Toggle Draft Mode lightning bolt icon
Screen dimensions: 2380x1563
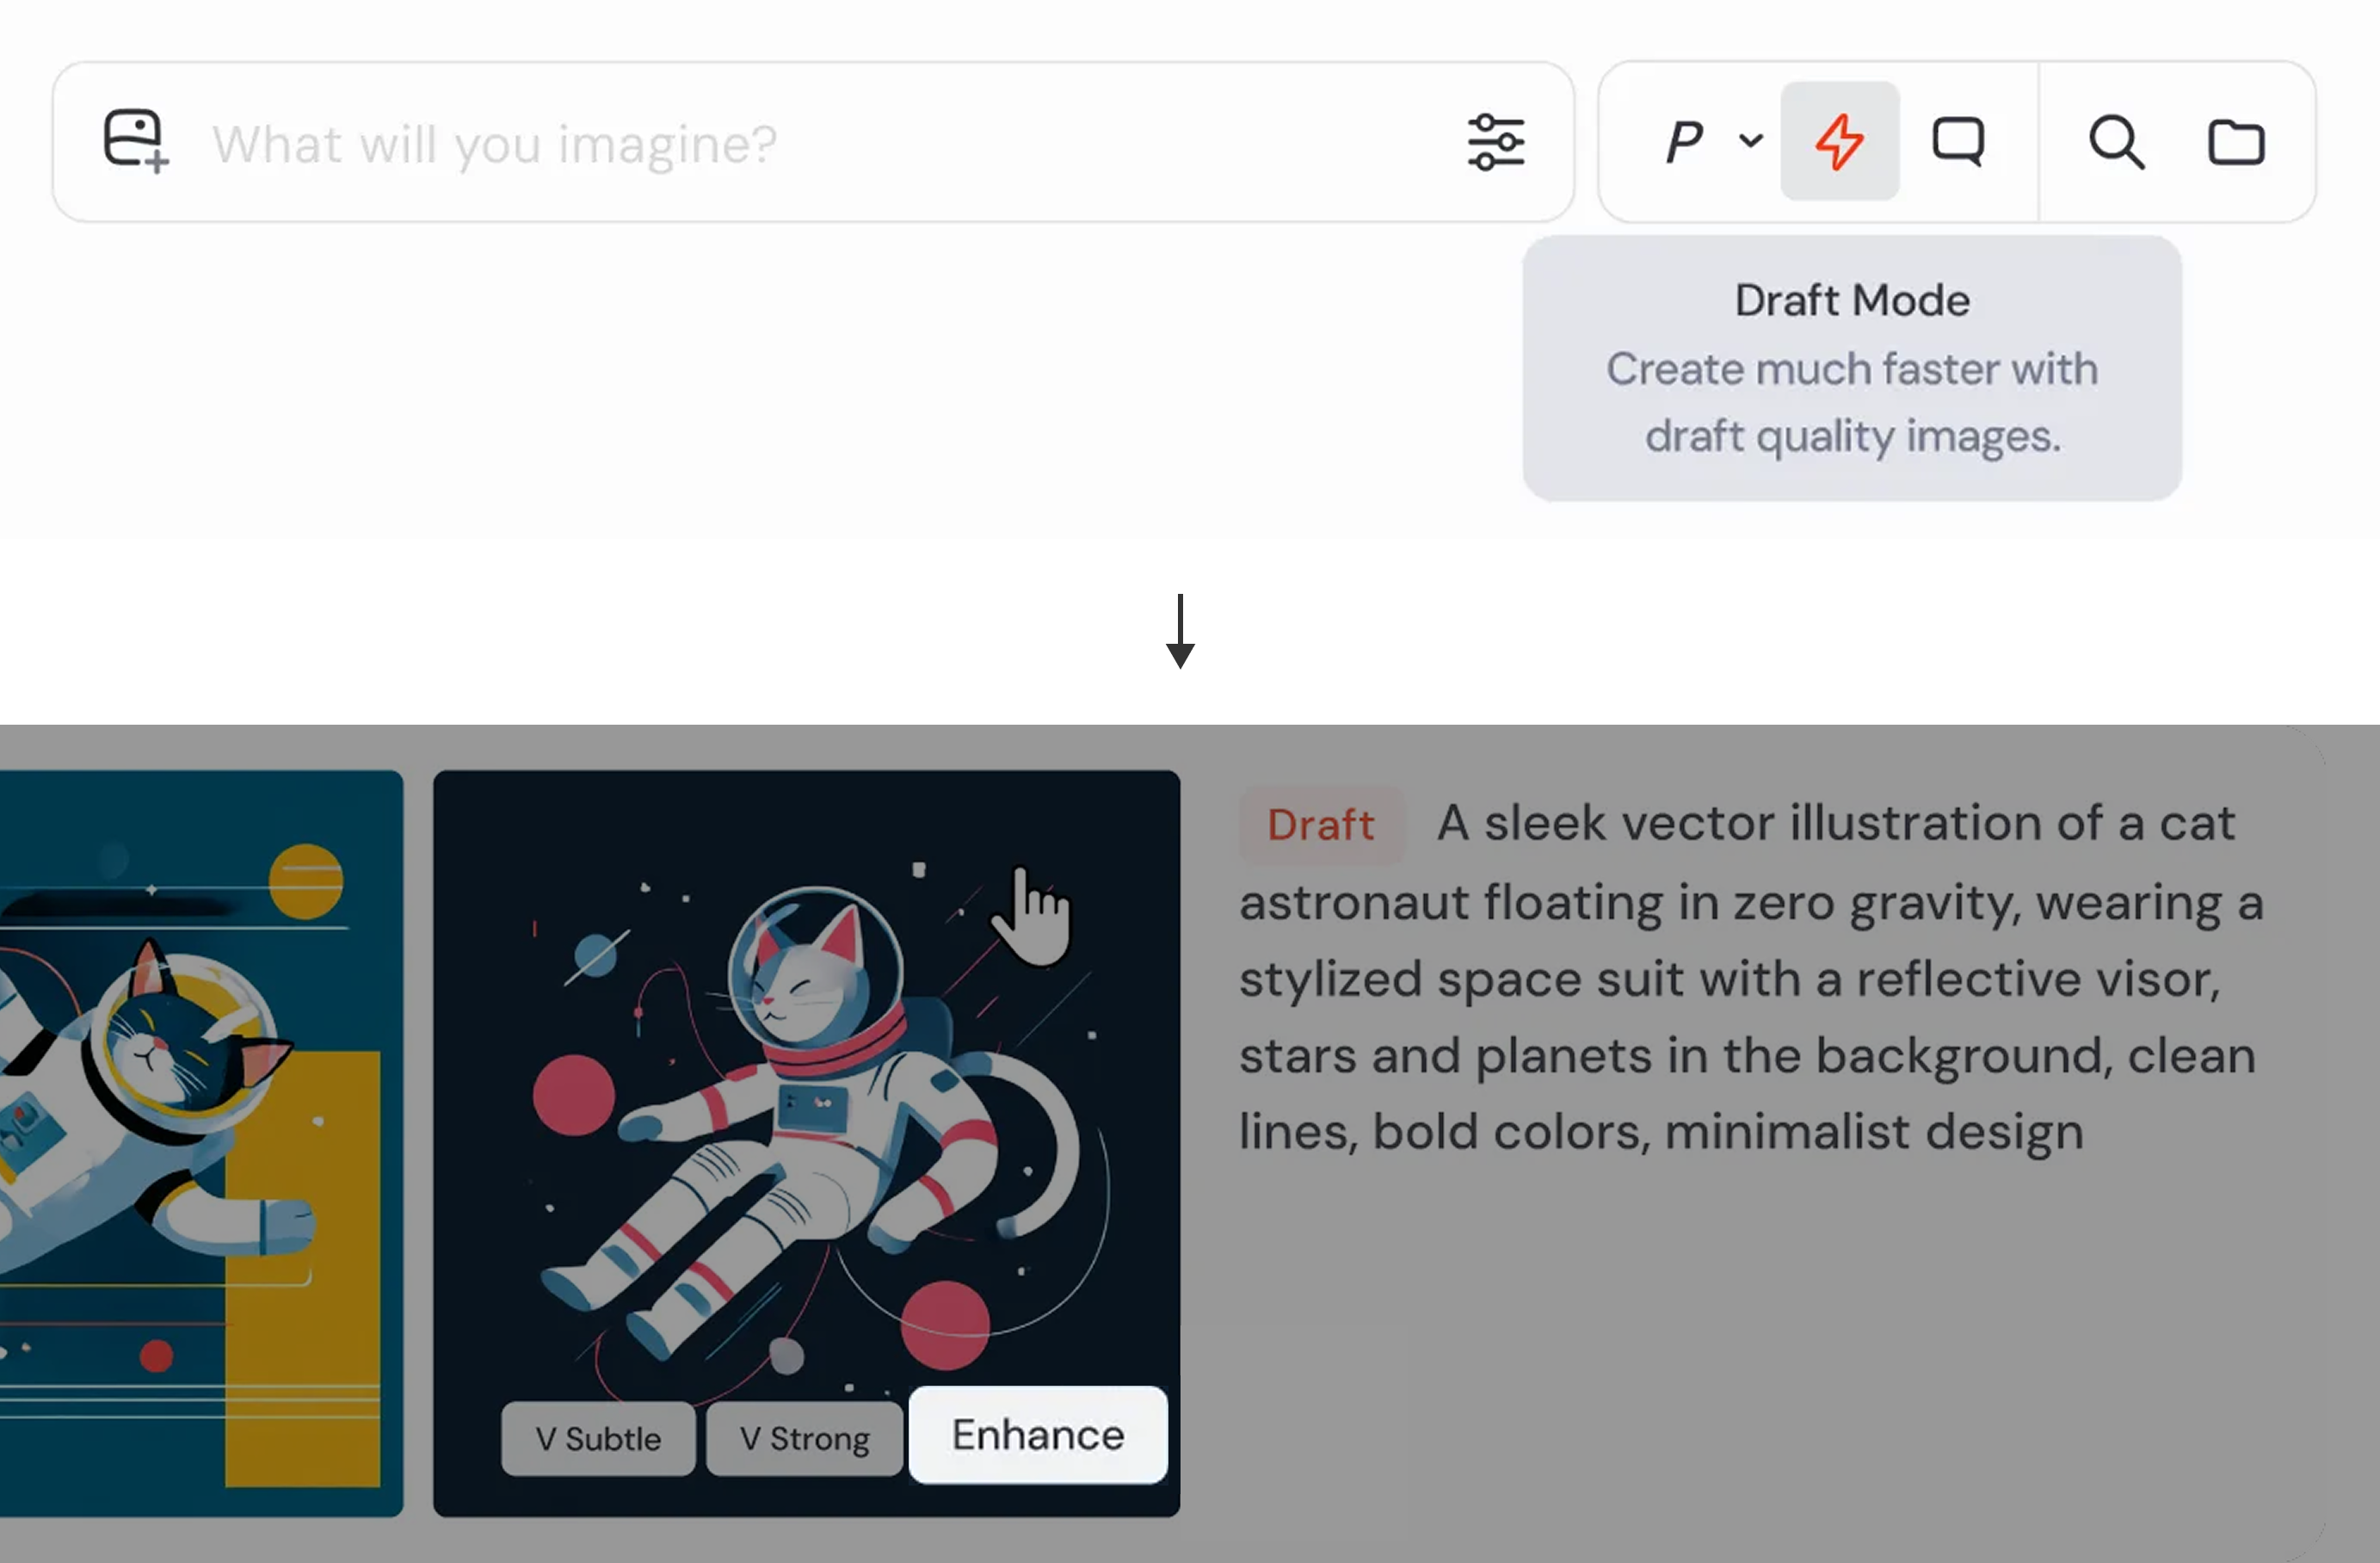[x=1839, y=141]
